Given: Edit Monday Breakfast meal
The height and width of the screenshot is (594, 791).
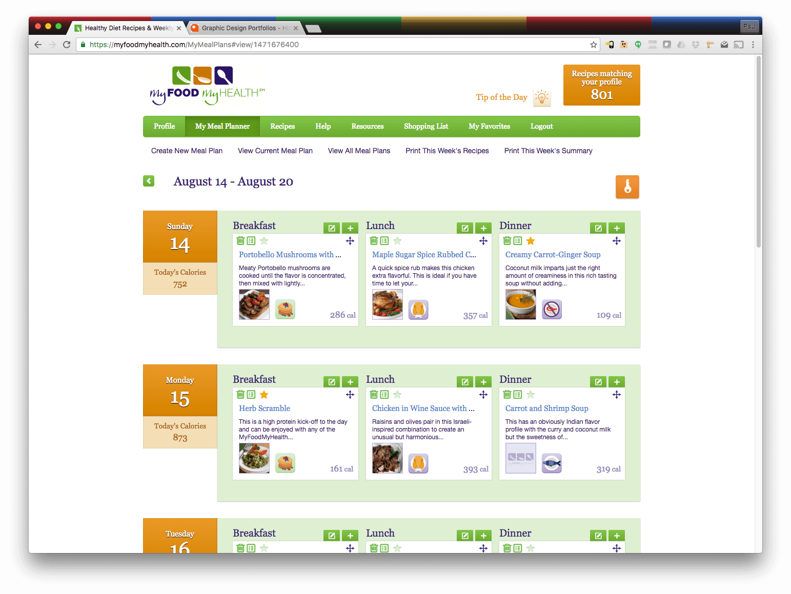Looking at the screenshot, I should (x=332, y=382).
